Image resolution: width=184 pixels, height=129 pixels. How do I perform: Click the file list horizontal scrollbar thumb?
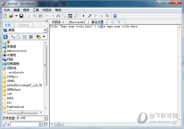(x=22, y=112)
